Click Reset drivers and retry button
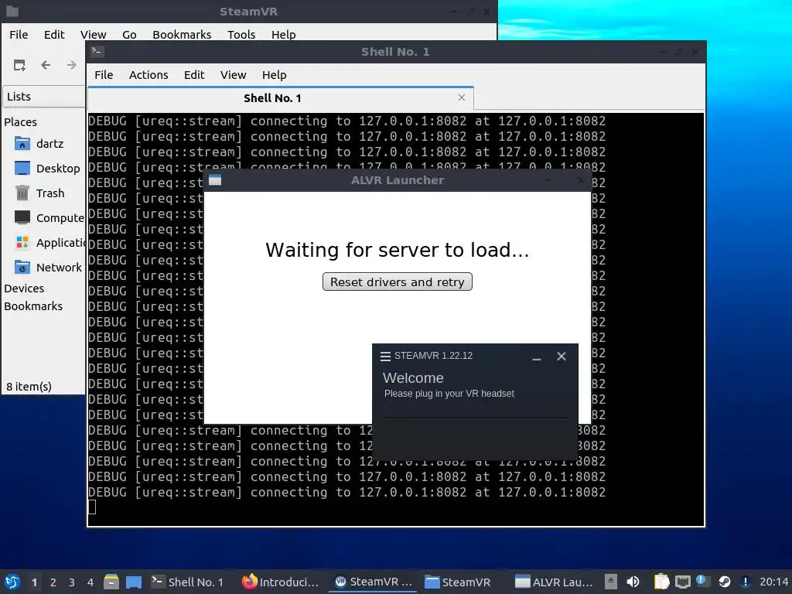The image size is (792, 594). pyautogui.click(x=397, y=282)
